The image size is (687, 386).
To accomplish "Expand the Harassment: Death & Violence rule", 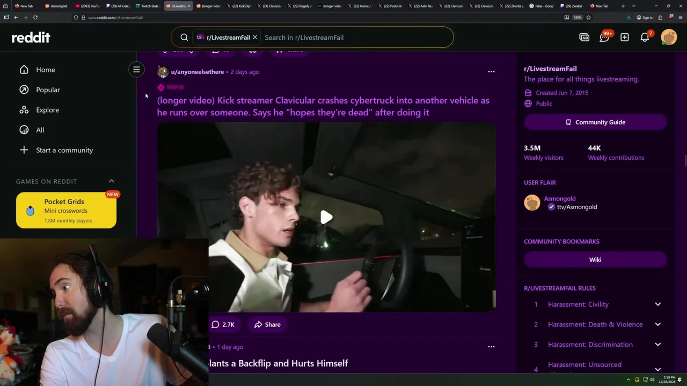I will pyautogui.click(x=657, y=324).
